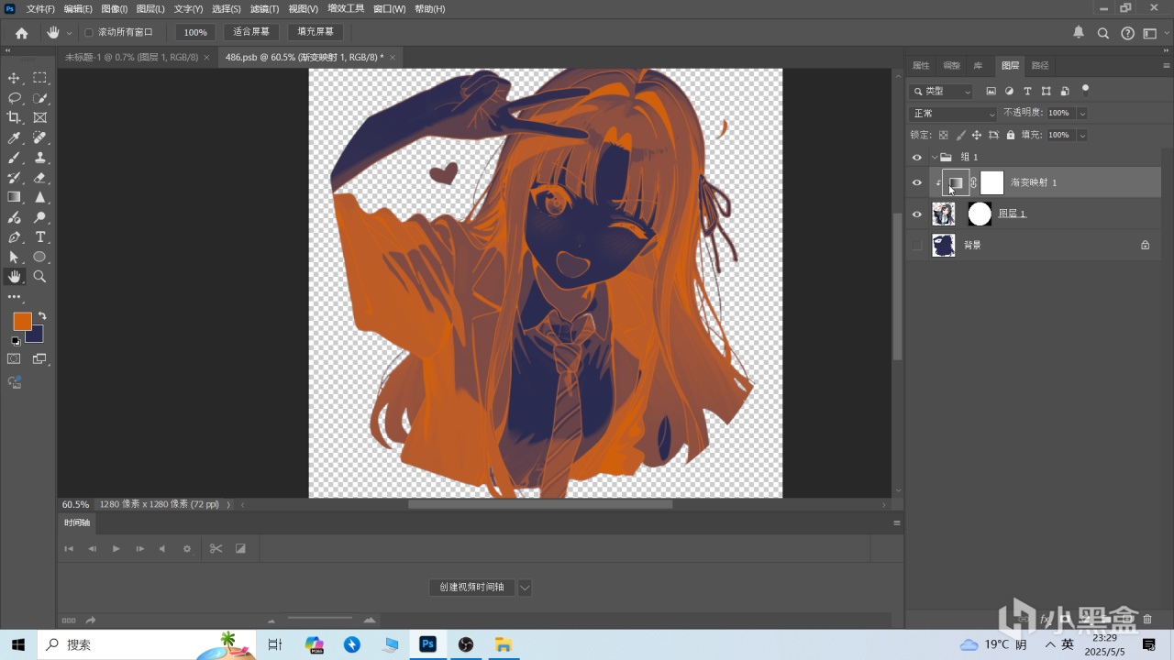Open the 文件(F) menu
This screenshot has height=660, width=1174.
point(41,8)
